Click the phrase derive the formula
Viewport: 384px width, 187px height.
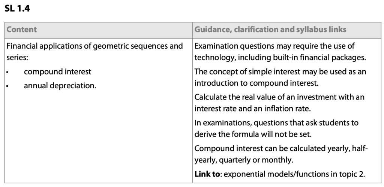click(x=221, y=134)
